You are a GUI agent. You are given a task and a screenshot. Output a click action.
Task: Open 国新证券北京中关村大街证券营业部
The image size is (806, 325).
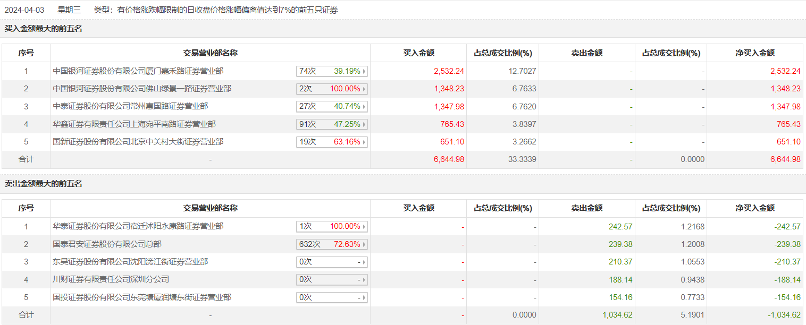click(138, 142)
